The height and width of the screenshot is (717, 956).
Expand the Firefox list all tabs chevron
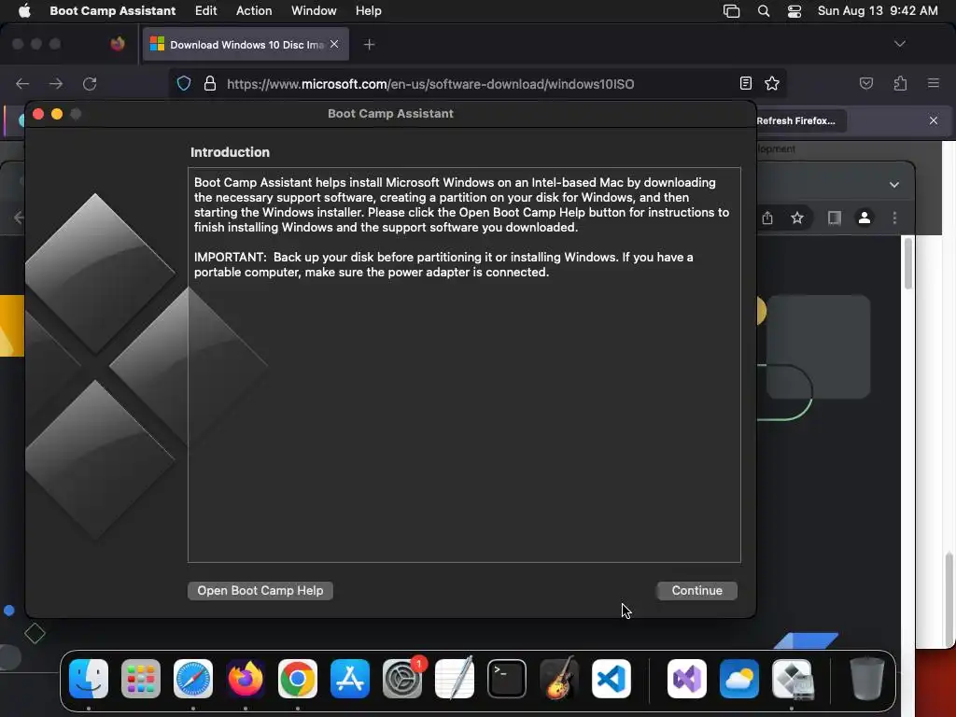point(899,44)
